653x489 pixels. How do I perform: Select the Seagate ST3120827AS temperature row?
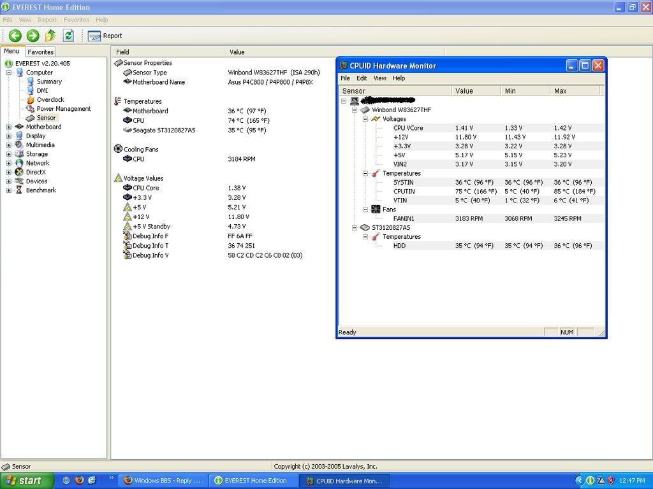pyautogui.click(x=194, y=130)
